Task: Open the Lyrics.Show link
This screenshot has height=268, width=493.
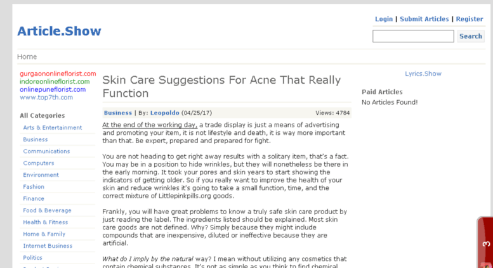Action: tap(423, 73)
